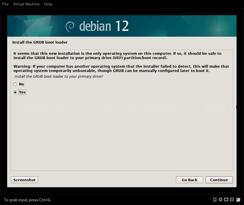This screenshot has height=205, width=244.
Task: Click the display status icon in status bar
Action: click(x=226, y=199)
